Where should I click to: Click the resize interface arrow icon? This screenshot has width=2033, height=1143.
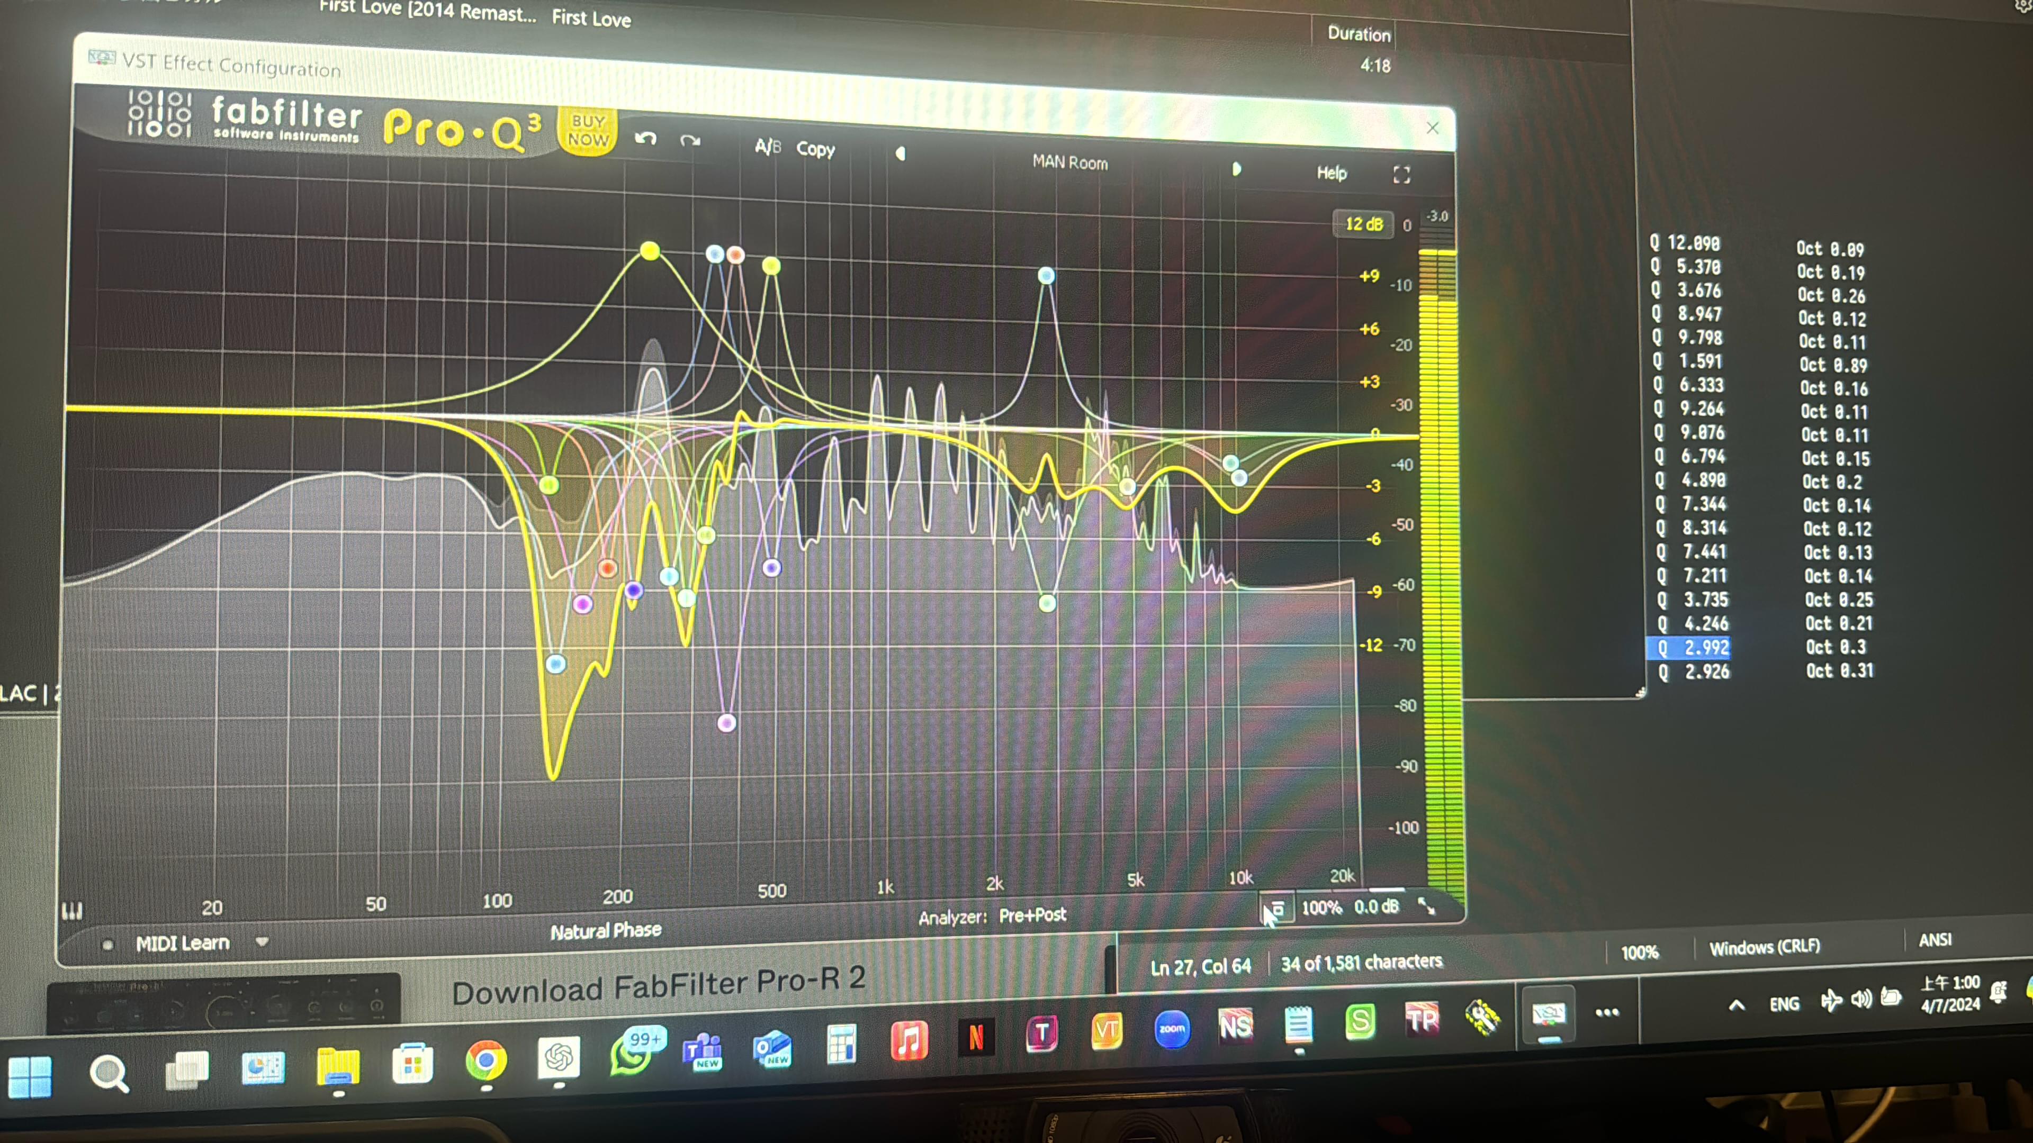click(x=1427, y=905)
